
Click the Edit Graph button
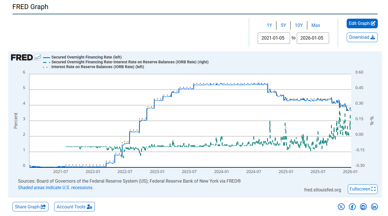[362, 23]
